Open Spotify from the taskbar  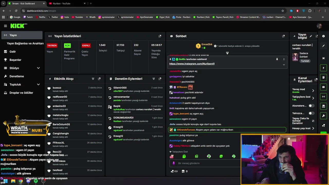tap(36, 181)
